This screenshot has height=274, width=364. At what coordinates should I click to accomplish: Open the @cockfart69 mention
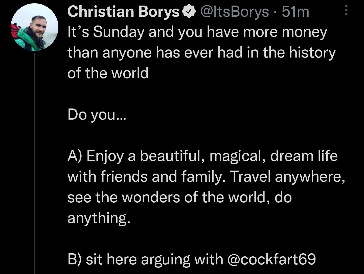pyautogui.click(x=272, y=259)
